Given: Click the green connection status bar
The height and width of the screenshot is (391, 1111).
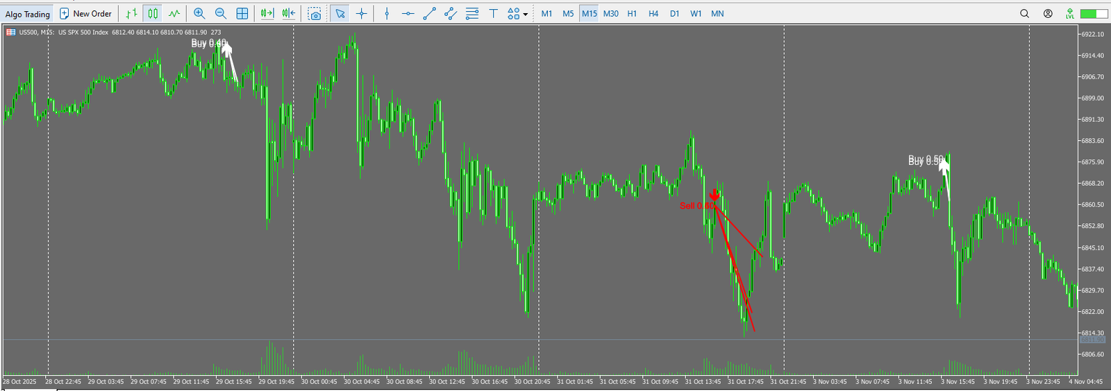Looking at the screenshot, I should coord(1094,14).
